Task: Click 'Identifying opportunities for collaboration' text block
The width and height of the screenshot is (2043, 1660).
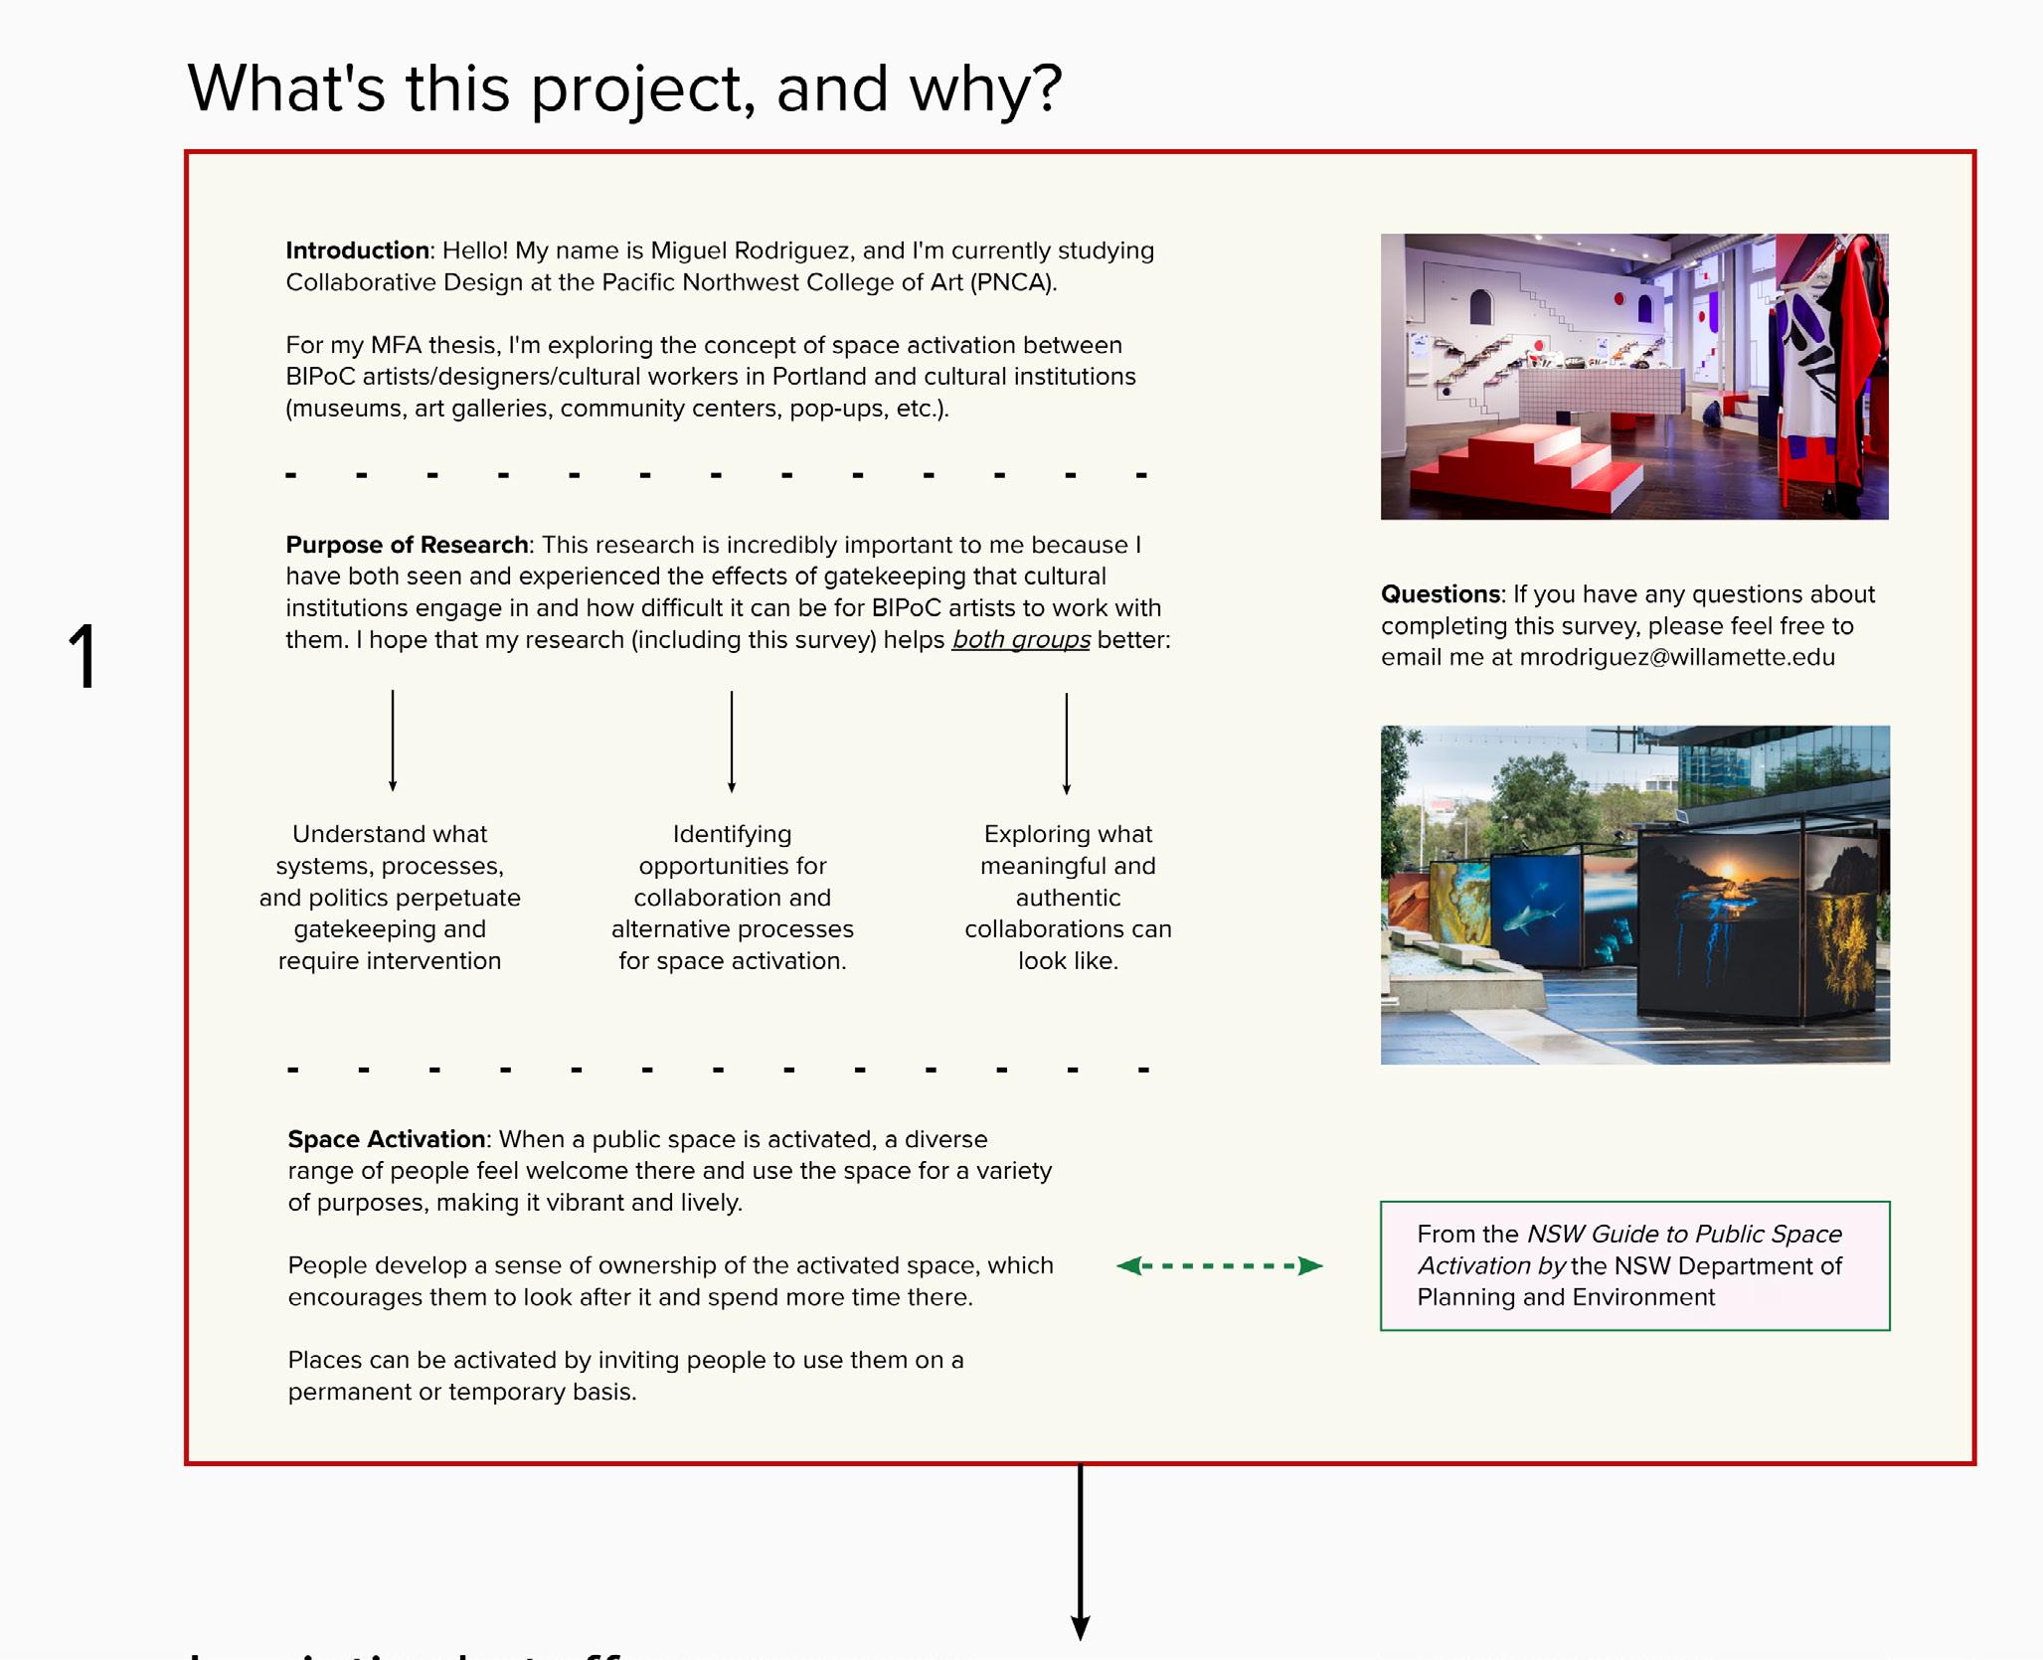Action: 732,897
